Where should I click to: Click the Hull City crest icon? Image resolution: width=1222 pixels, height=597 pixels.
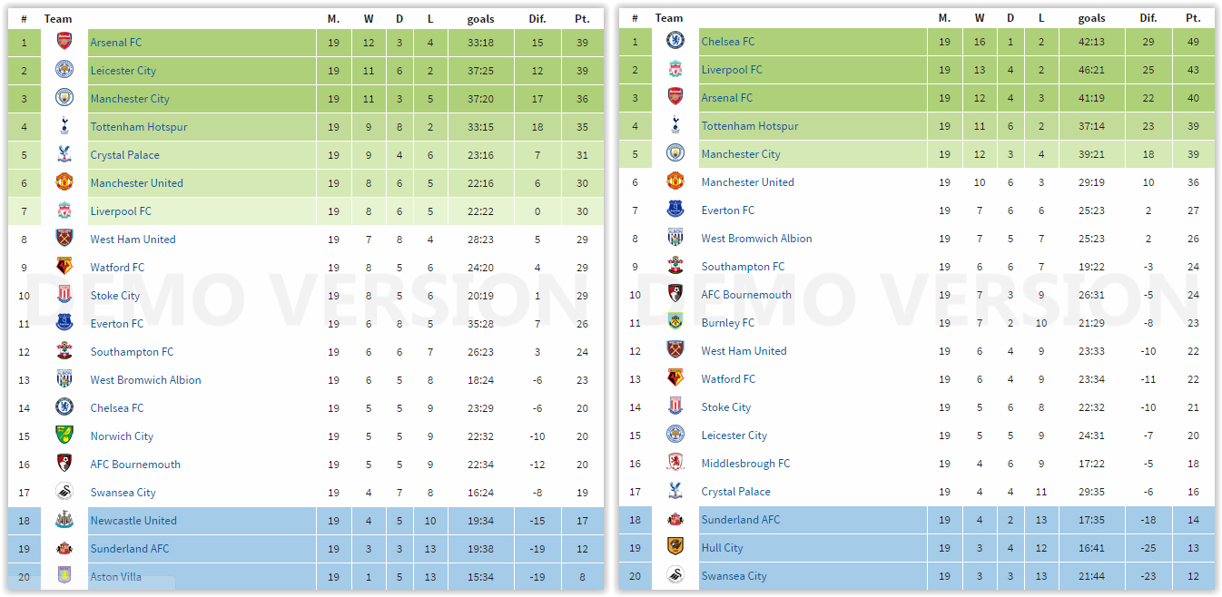675,547
